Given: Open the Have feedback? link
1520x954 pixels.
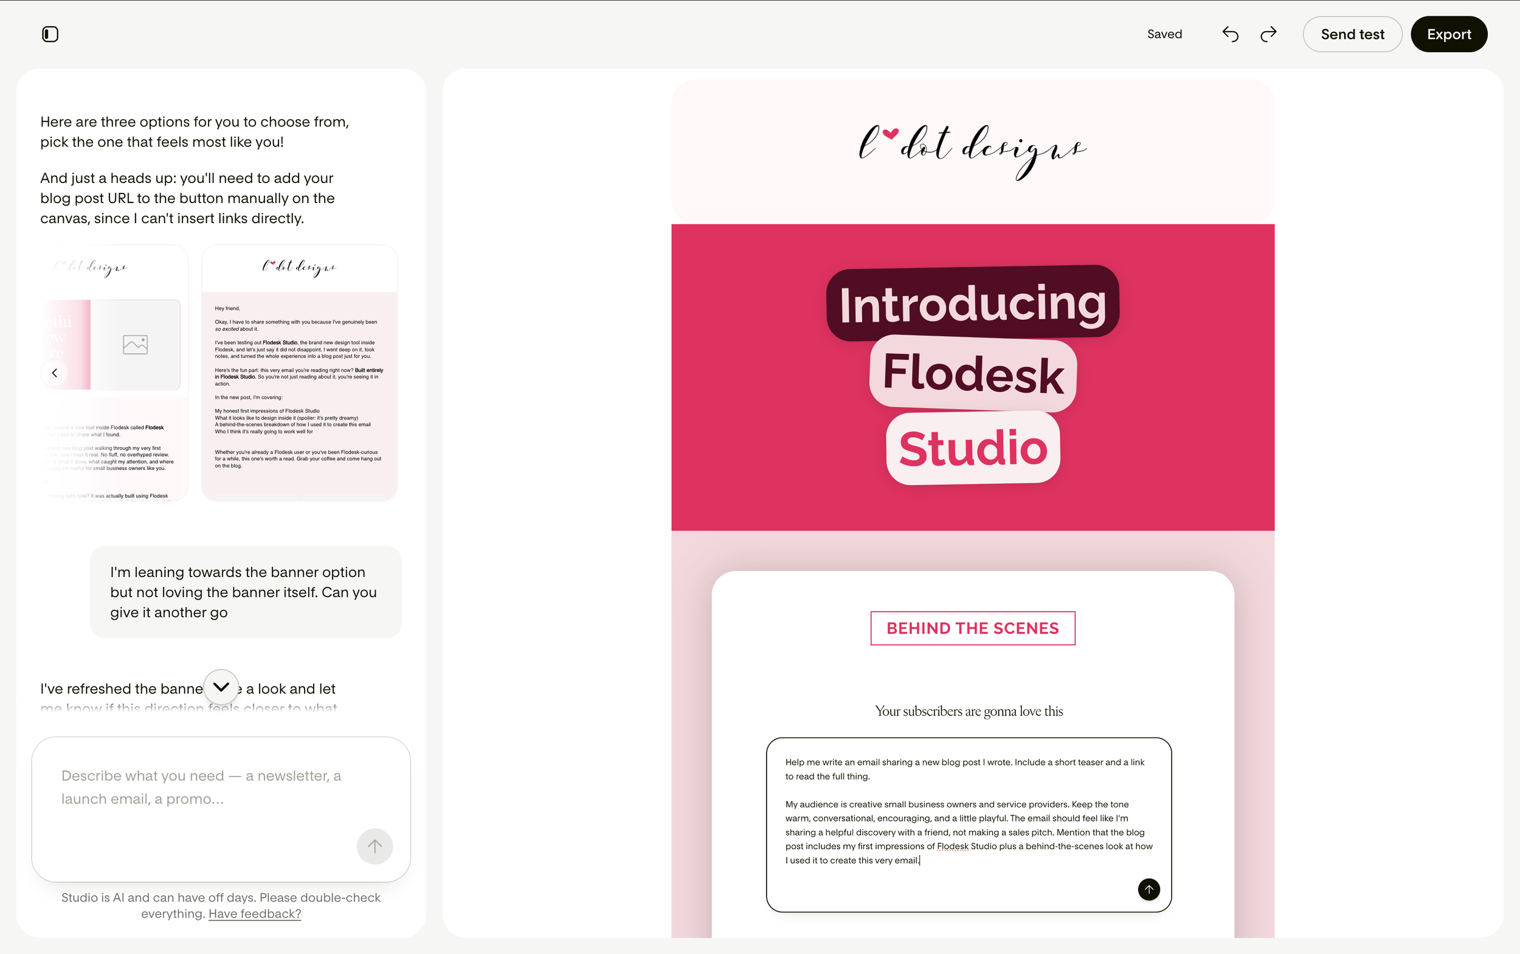Looking at the screenshot, I should click(255, 914).
